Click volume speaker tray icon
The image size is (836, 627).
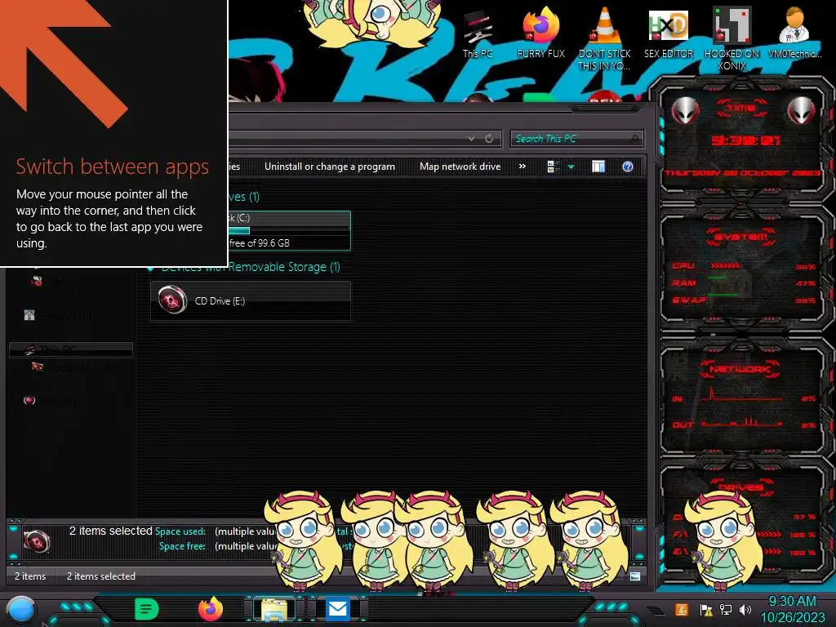(x=745, y=609)
